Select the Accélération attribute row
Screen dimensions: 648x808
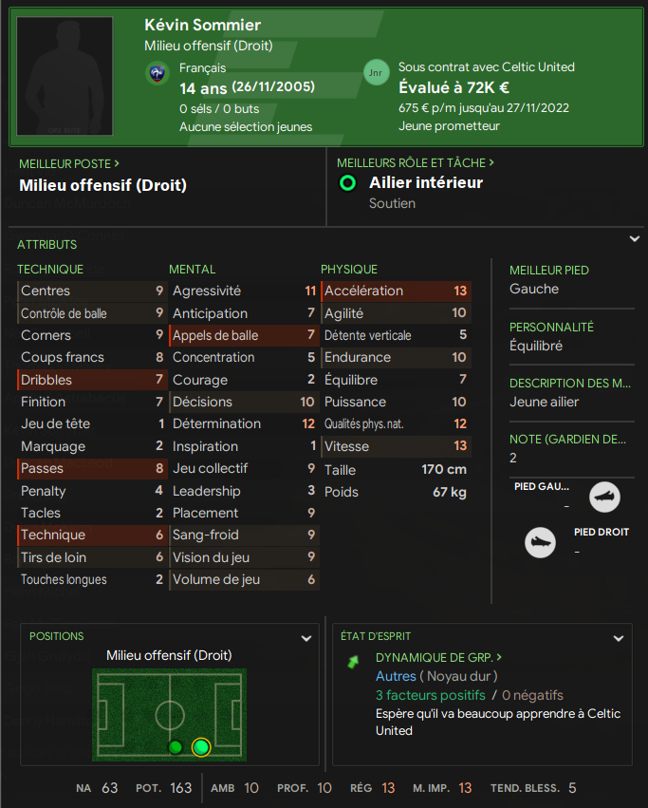(x=396, y=291)
